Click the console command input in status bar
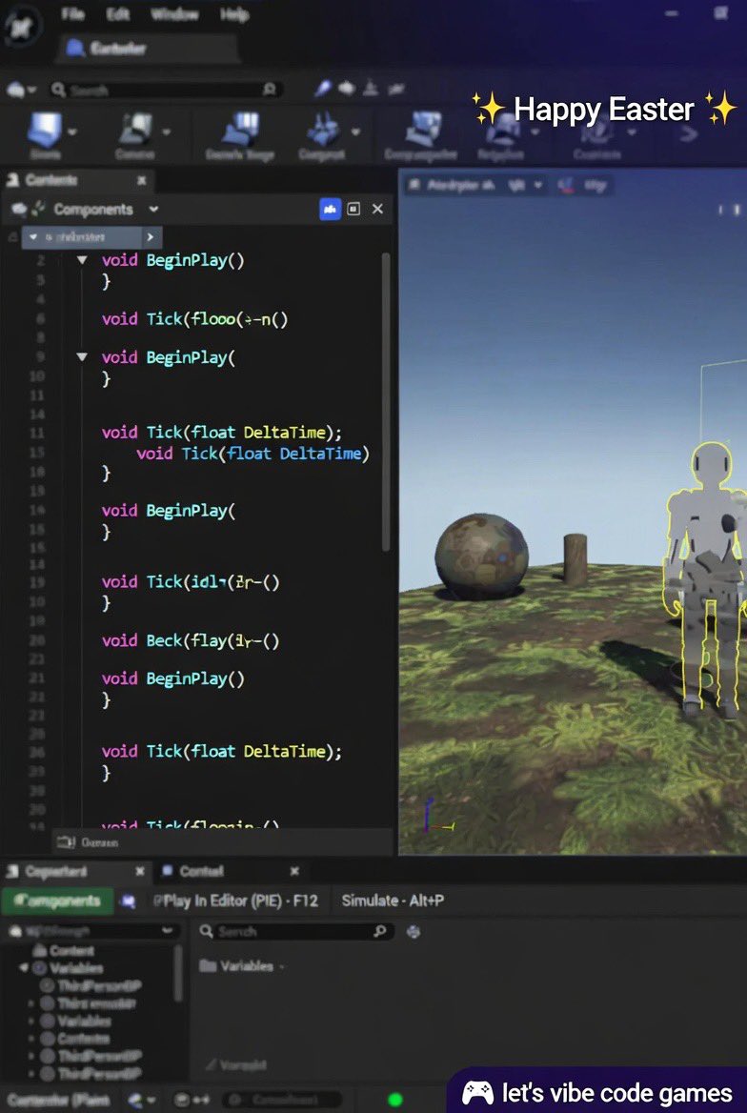 pos(280,1101)
